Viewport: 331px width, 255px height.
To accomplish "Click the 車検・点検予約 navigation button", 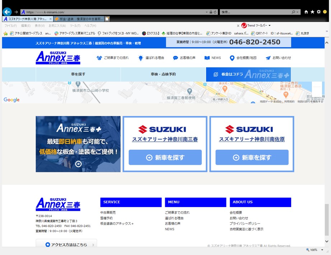I will click(163, 74).
